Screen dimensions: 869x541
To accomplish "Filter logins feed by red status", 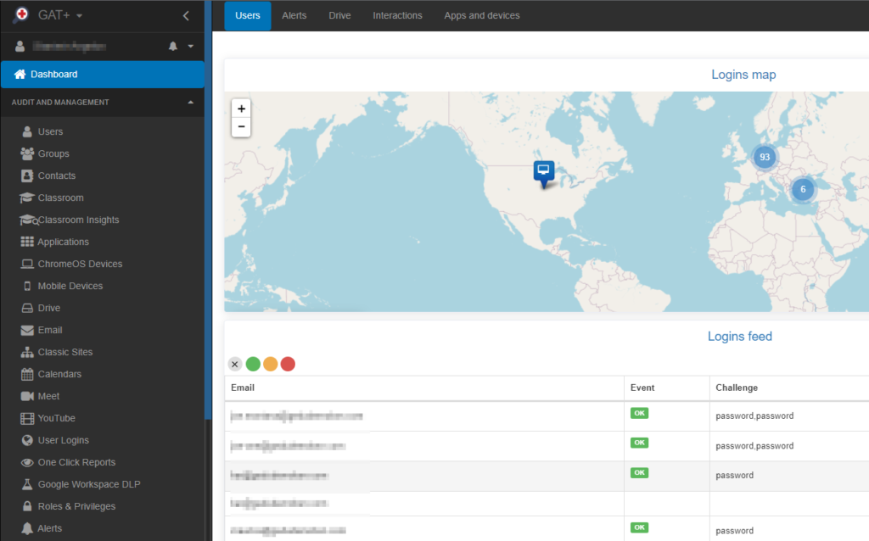I will pos(288,364).
